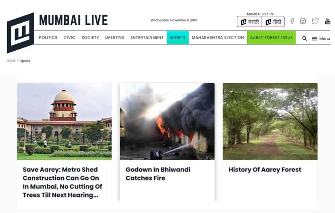Open the Supreme Court building thumbnail
The image size is (335, 213).
64,121
